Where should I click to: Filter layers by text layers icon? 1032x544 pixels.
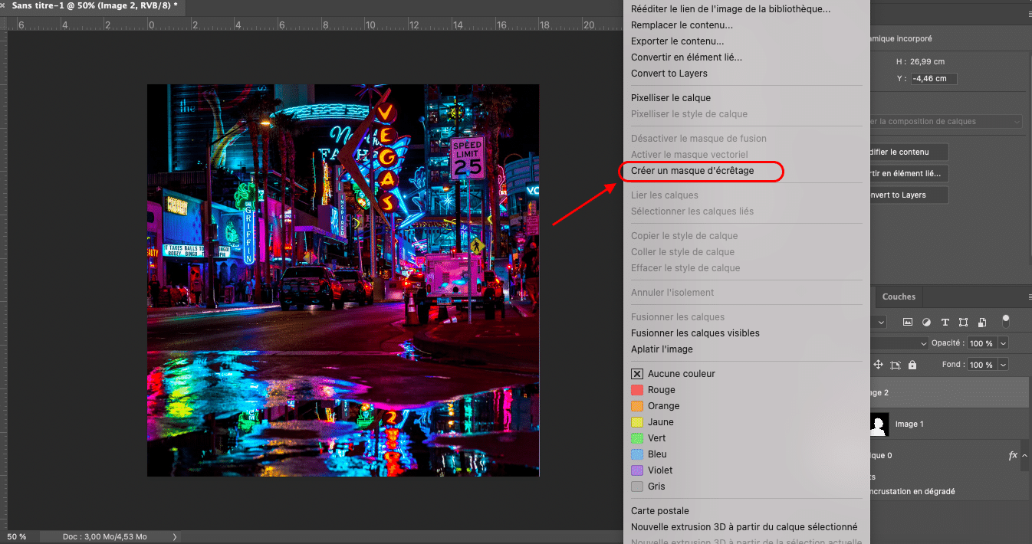pyautogui.click(x=945, y=323)
